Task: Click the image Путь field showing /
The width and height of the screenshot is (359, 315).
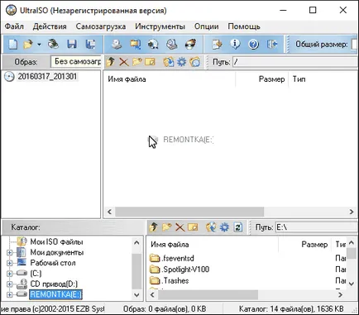Action: click(x=295, y=62)
